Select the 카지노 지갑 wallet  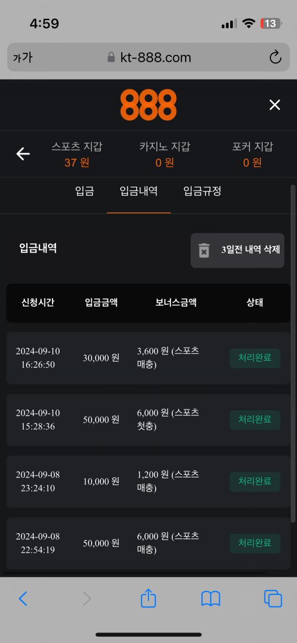point(165,154)
